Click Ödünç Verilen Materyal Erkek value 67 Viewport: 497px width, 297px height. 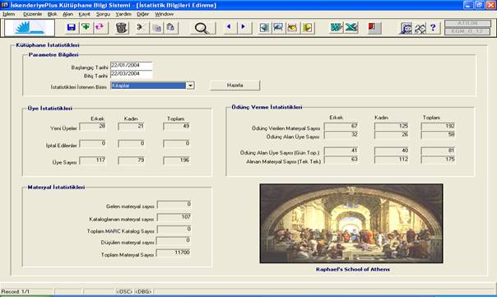[341, 126]
